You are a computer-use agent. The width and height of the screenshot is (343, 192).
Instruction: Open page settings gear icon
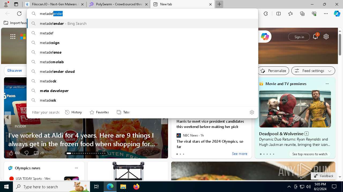pos(326,37)
